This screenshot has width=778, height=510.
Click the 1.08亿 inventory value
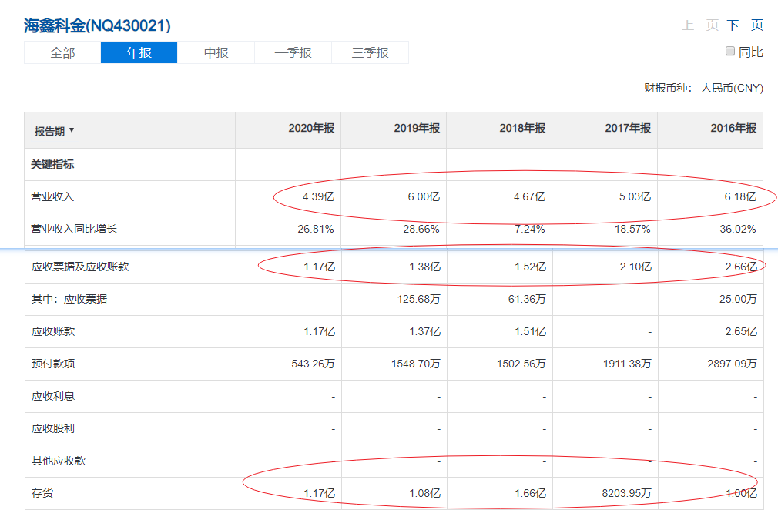click(x=424, y=493)
